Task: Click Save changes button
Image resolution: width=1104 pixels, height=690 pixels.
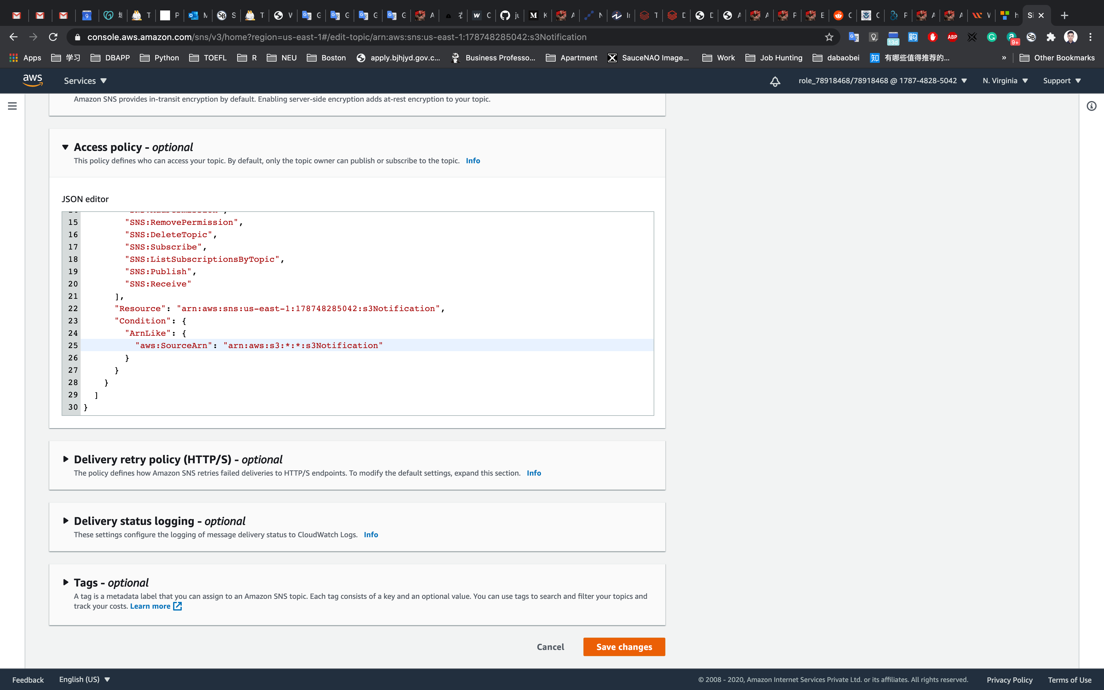Action: click(x=624, y=647)
